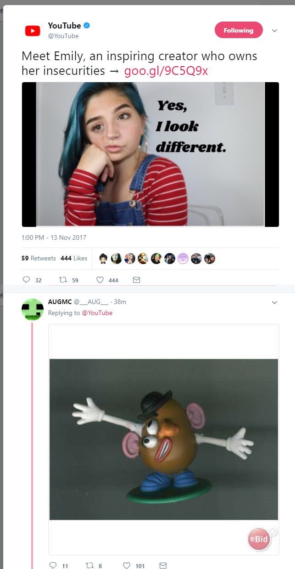Reply to AUGMC's tweet via speech bubble
Image resolution: width=295 pixels, height=569 pixels.
point(53,565)
